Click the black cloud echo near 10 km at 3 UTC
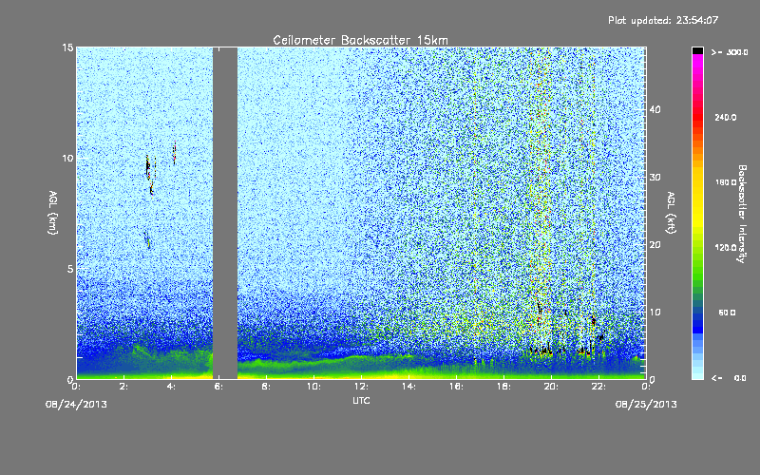Viewport: 760px width, 475px height. pos(148,168)
